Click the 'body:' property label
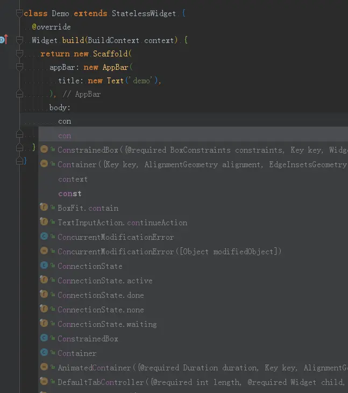 [x=60, y=108]
